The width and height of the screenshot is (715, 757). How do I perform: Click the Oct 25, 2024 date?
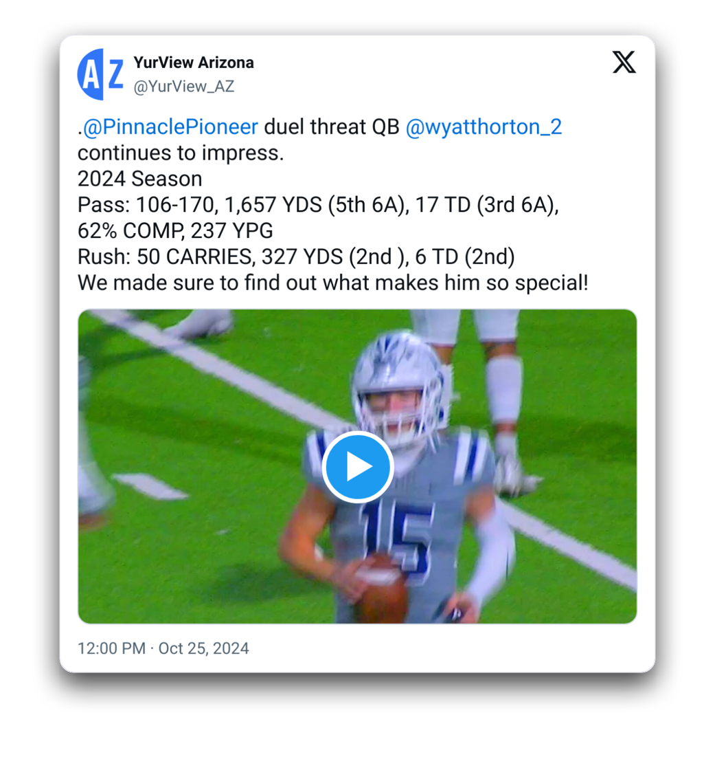click(203, 648)
